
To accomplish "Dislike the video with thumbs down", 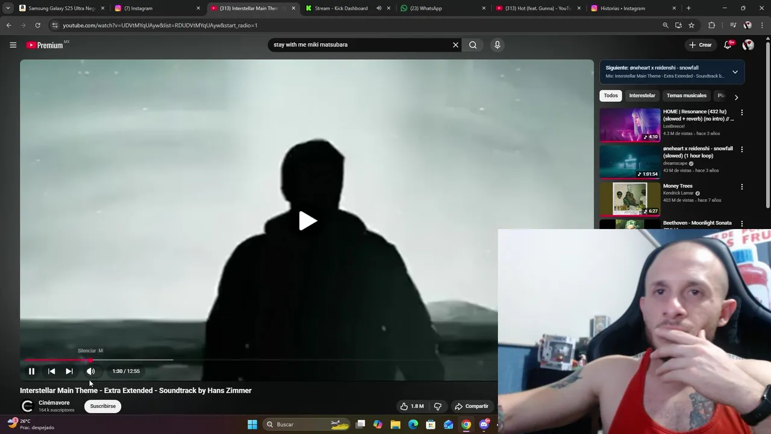I will pos(438,406).
